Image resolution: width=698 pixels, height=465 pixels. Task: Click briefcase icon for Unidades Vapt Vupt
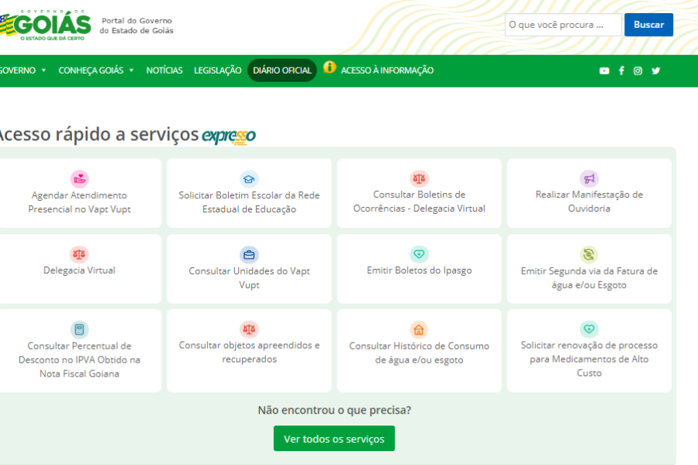(x=249, y=255)
